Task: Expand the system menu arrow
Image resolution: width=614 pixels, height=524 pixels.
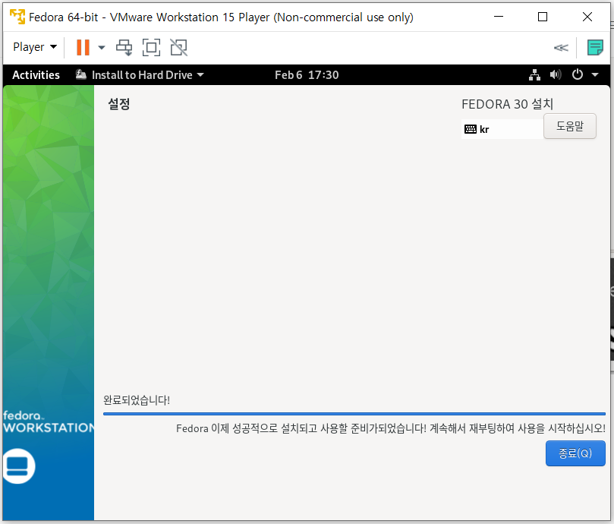Action: click(595, 74)
